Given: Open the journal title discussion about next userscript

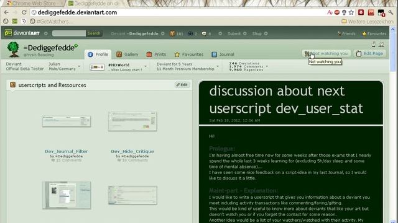Looking at the screenshot, I should (286, 100).
